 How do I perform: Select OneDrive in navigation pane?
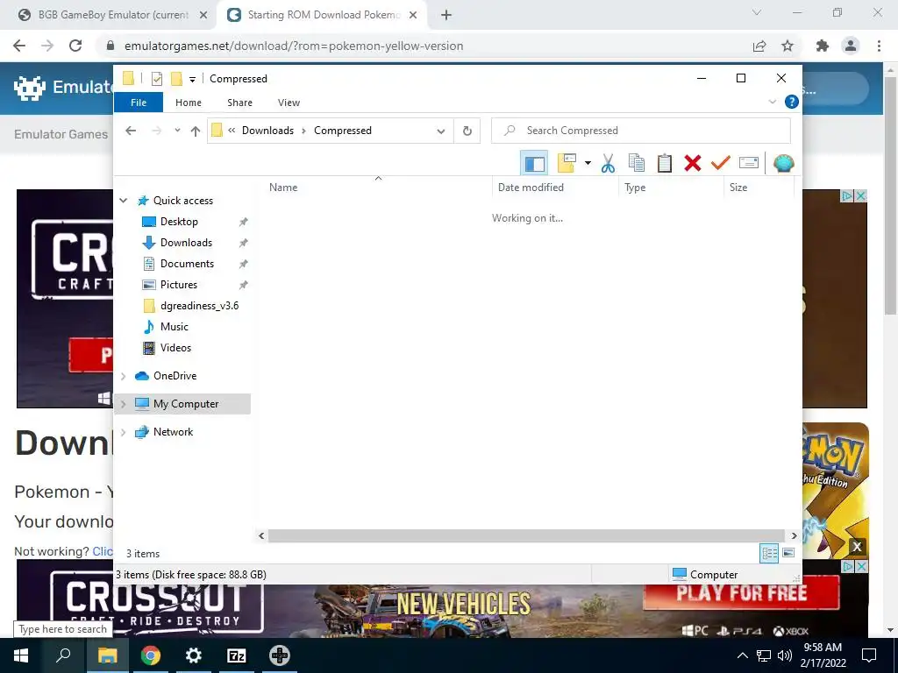[x=175, y=376]
